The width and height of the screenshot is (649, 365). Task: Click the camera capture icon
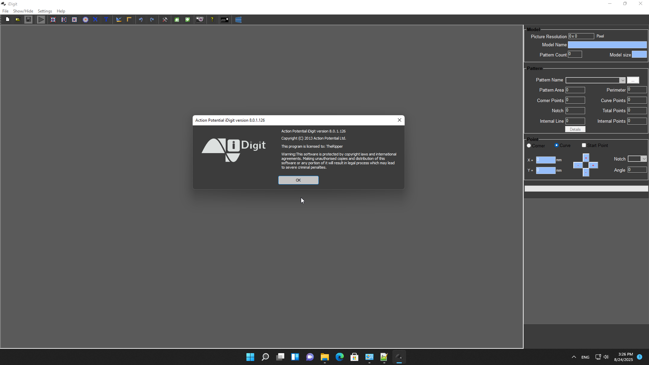pos(200,20)
